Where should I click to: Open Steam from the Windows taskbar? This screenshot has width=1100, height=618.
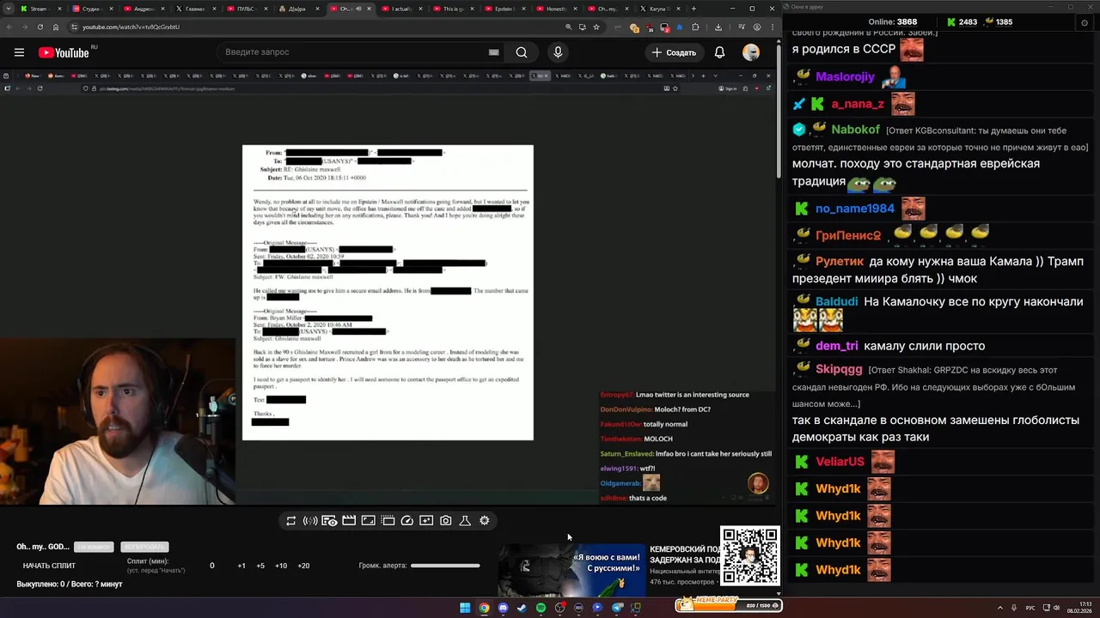(522, 608)
